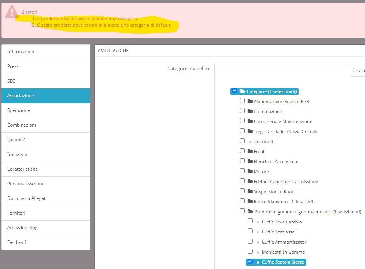Check the Elettrico - Accensione checkbox
365x269 pixels.
click(242, 161)
